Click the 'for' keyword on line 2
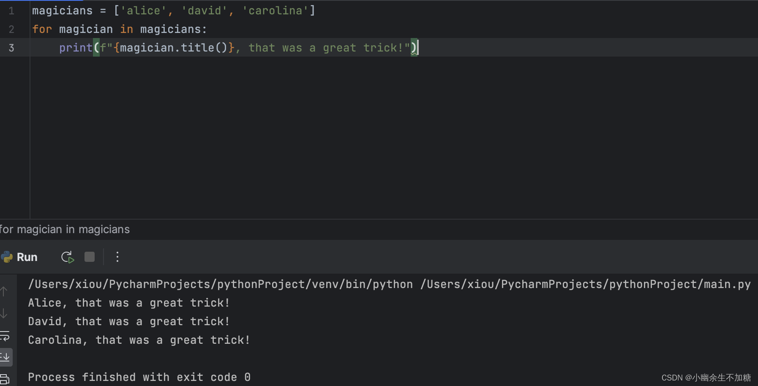Image resolution: width=758 pixels, height=386 pixels. click(42, 29)
